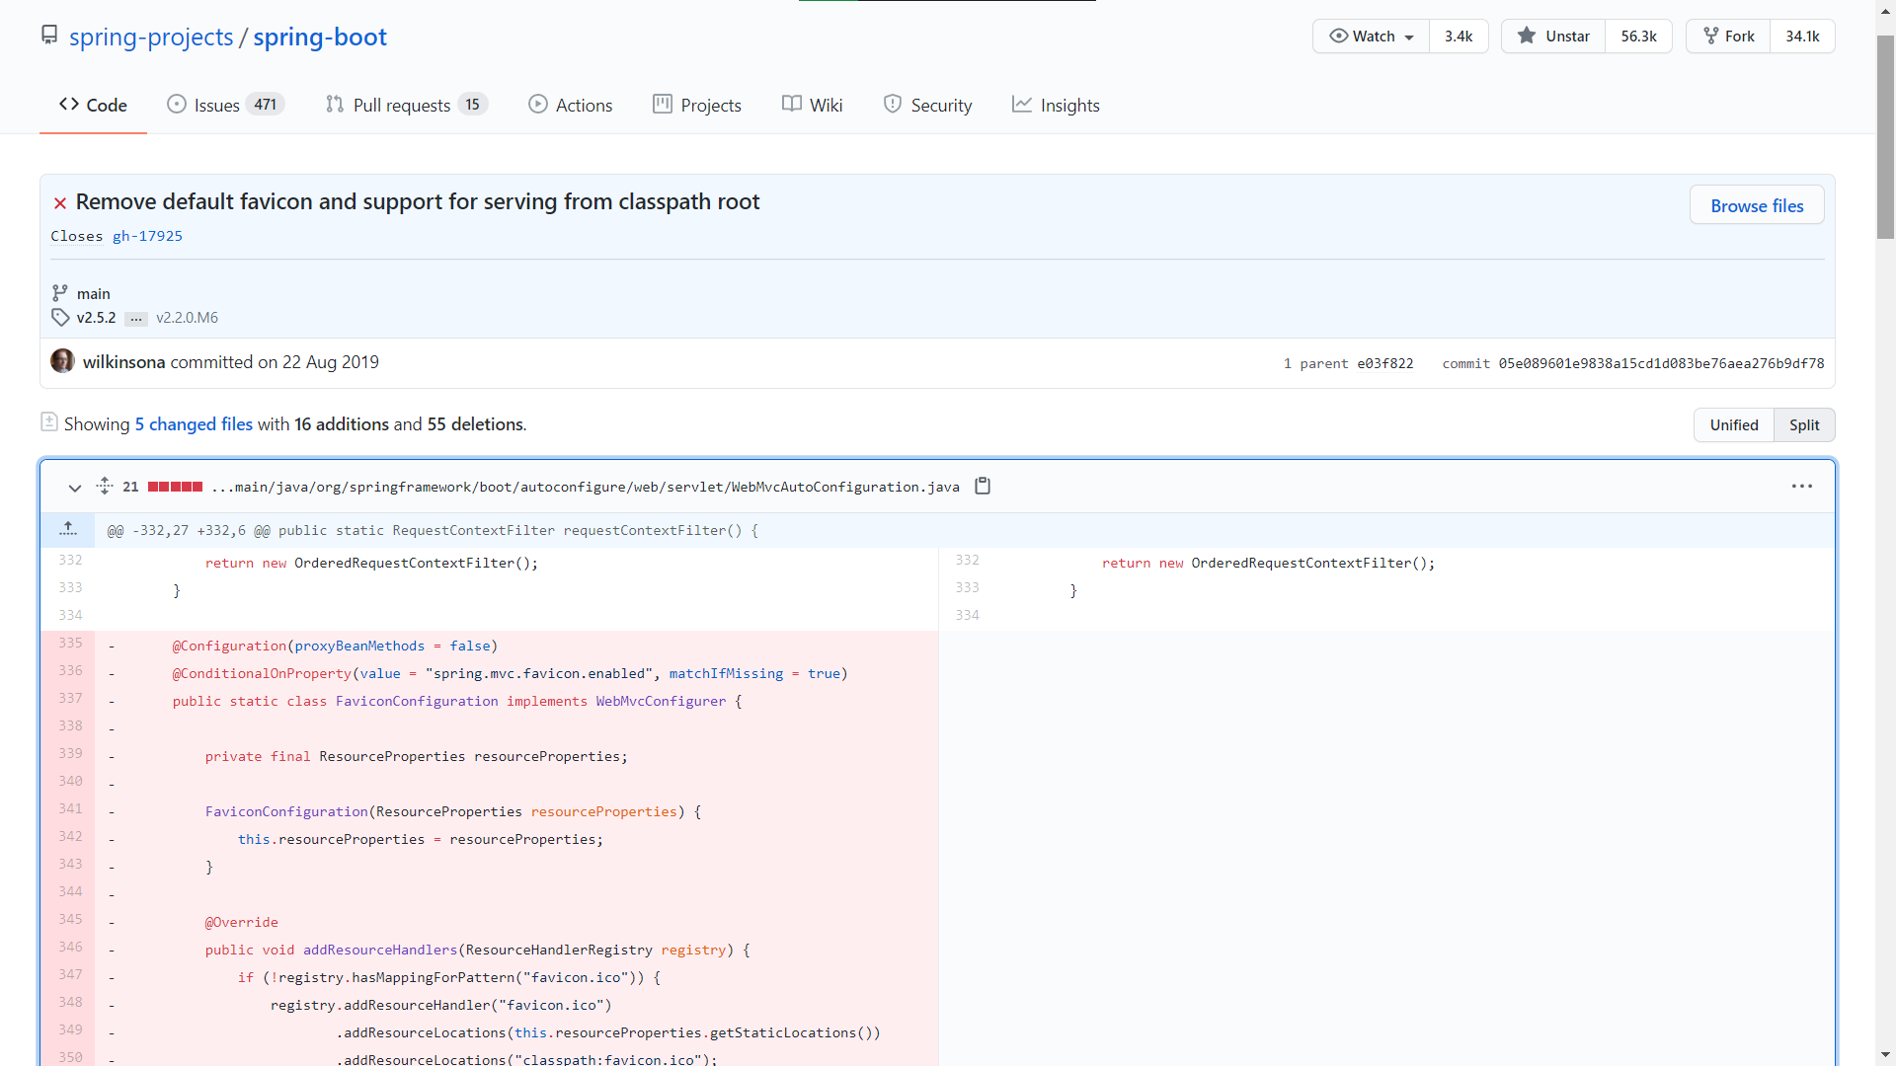Open parent commit e03f822
Viewport: 1896px width, 1066px height.
1384,363
